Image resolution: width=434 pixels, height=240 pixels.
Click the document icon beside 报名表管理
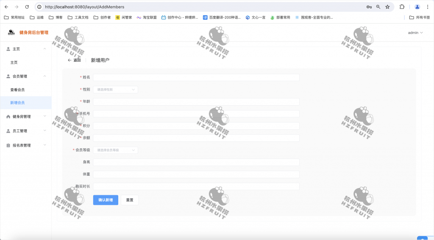(8, 145)
